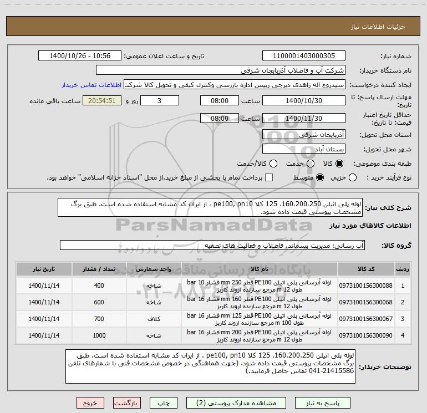Click the تعداد / مقدار column header
This screenshot has height=413, width=427.
[x=99, y=269]
